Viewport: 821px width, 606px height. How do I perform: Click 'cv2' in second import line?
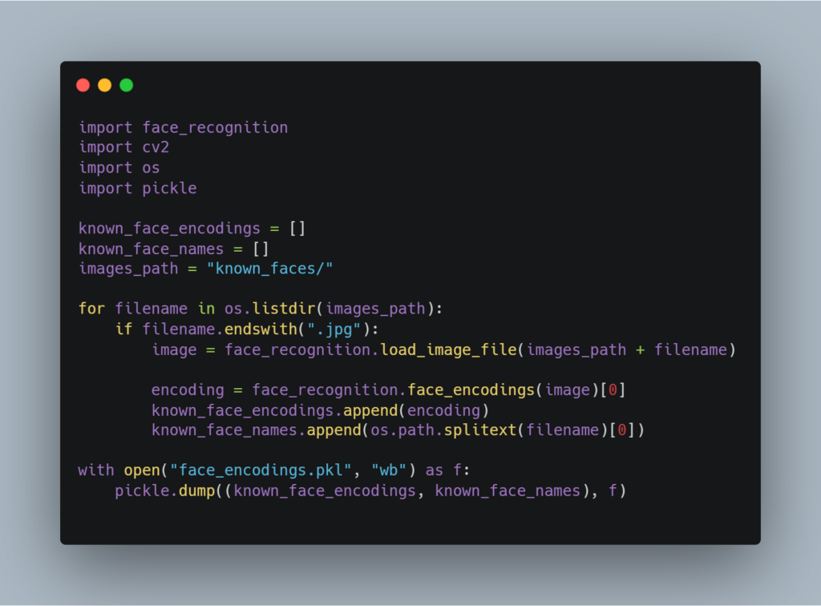point(156,147)
